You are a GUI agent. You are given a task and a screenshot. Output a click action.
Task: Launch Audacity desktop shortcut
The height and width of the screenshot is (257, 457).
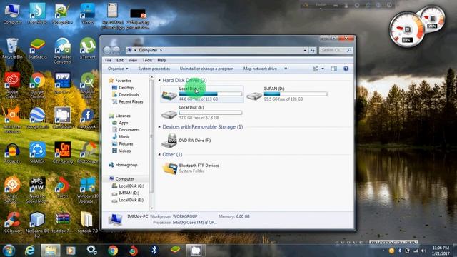click(12, 152)
